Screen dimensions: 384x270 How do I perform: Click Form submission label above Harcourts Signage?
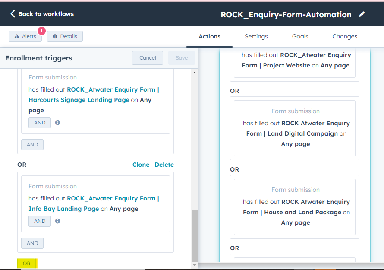pos(53,77)
